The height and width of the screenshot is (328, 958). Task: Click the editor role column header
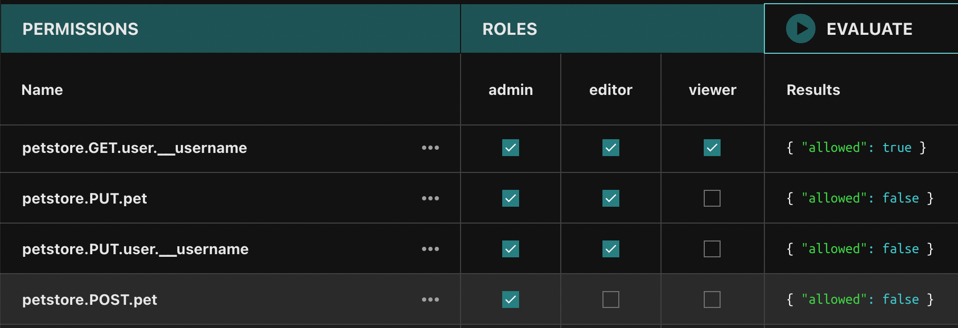[610, 90]
